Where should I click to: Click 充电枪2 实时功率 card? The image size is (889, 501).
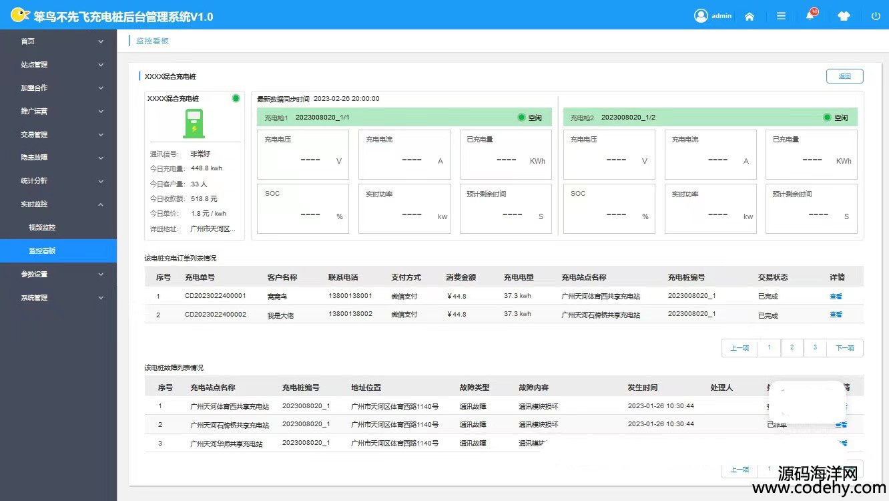click(x=710, y=208)
